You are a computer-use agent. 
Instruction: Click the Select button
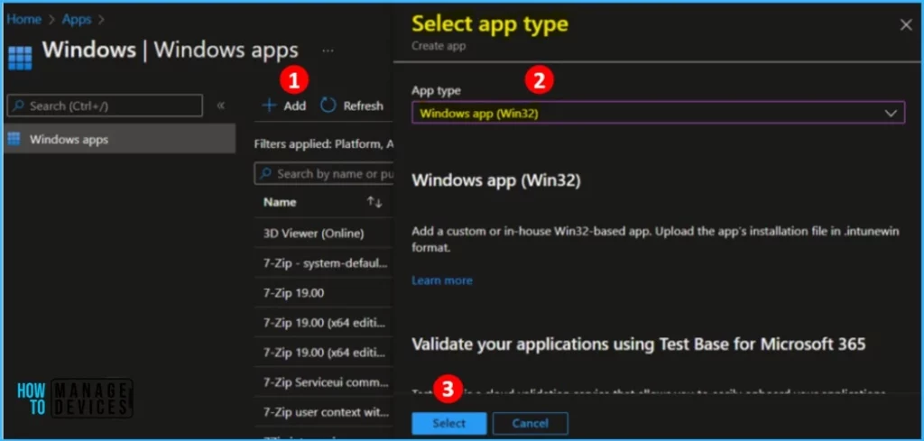[449, 423]
